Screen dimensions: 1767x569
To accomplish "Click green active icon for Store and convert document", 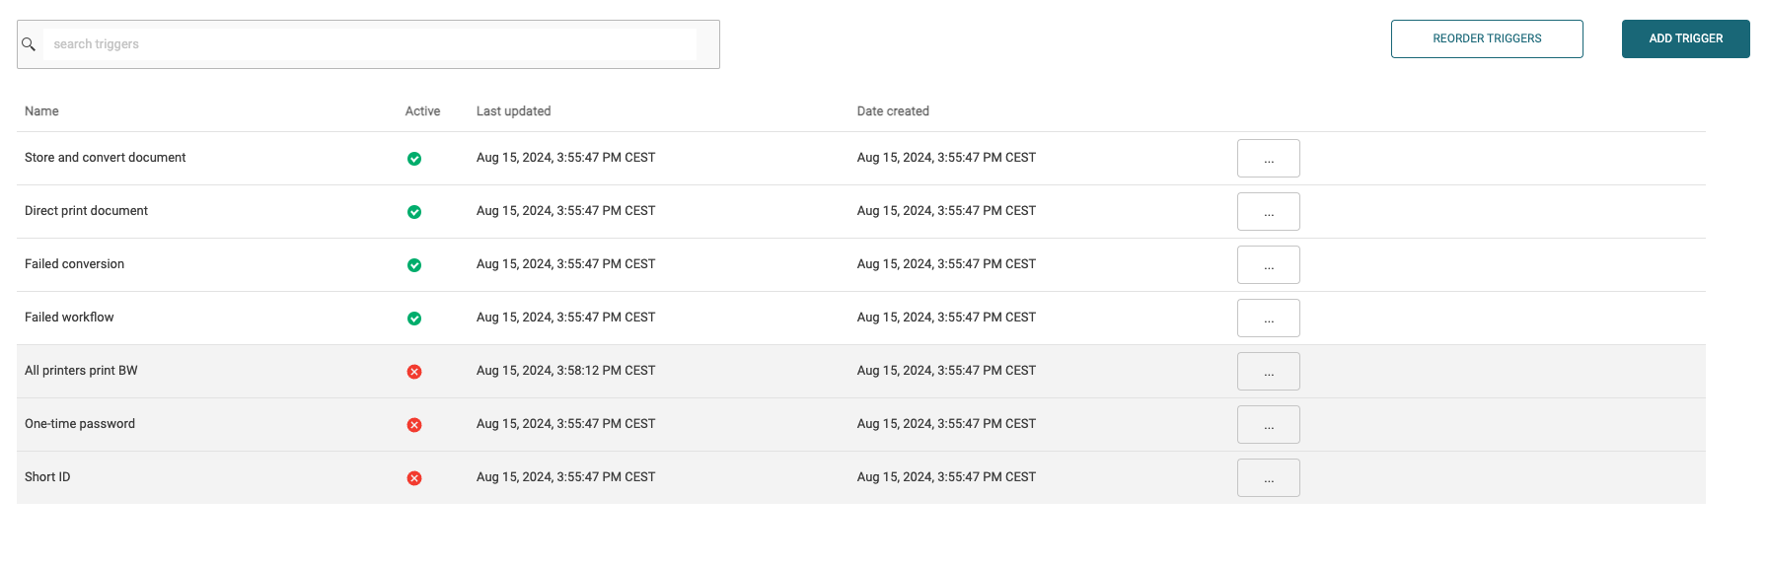I will (414, 159).
